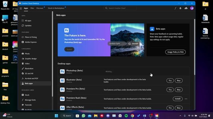This screenshot has height=119, width=213.
Task: Open cloud sync status icon
Action: click(186, 8)
